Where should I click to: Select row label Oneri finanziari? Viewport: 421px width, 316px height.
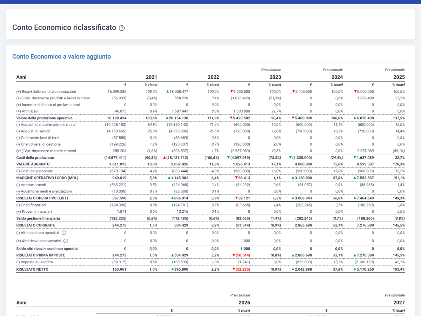(x=31, y=205)
